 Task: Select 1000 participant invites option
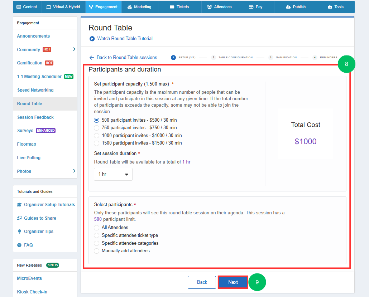click(x=96, y=136)
